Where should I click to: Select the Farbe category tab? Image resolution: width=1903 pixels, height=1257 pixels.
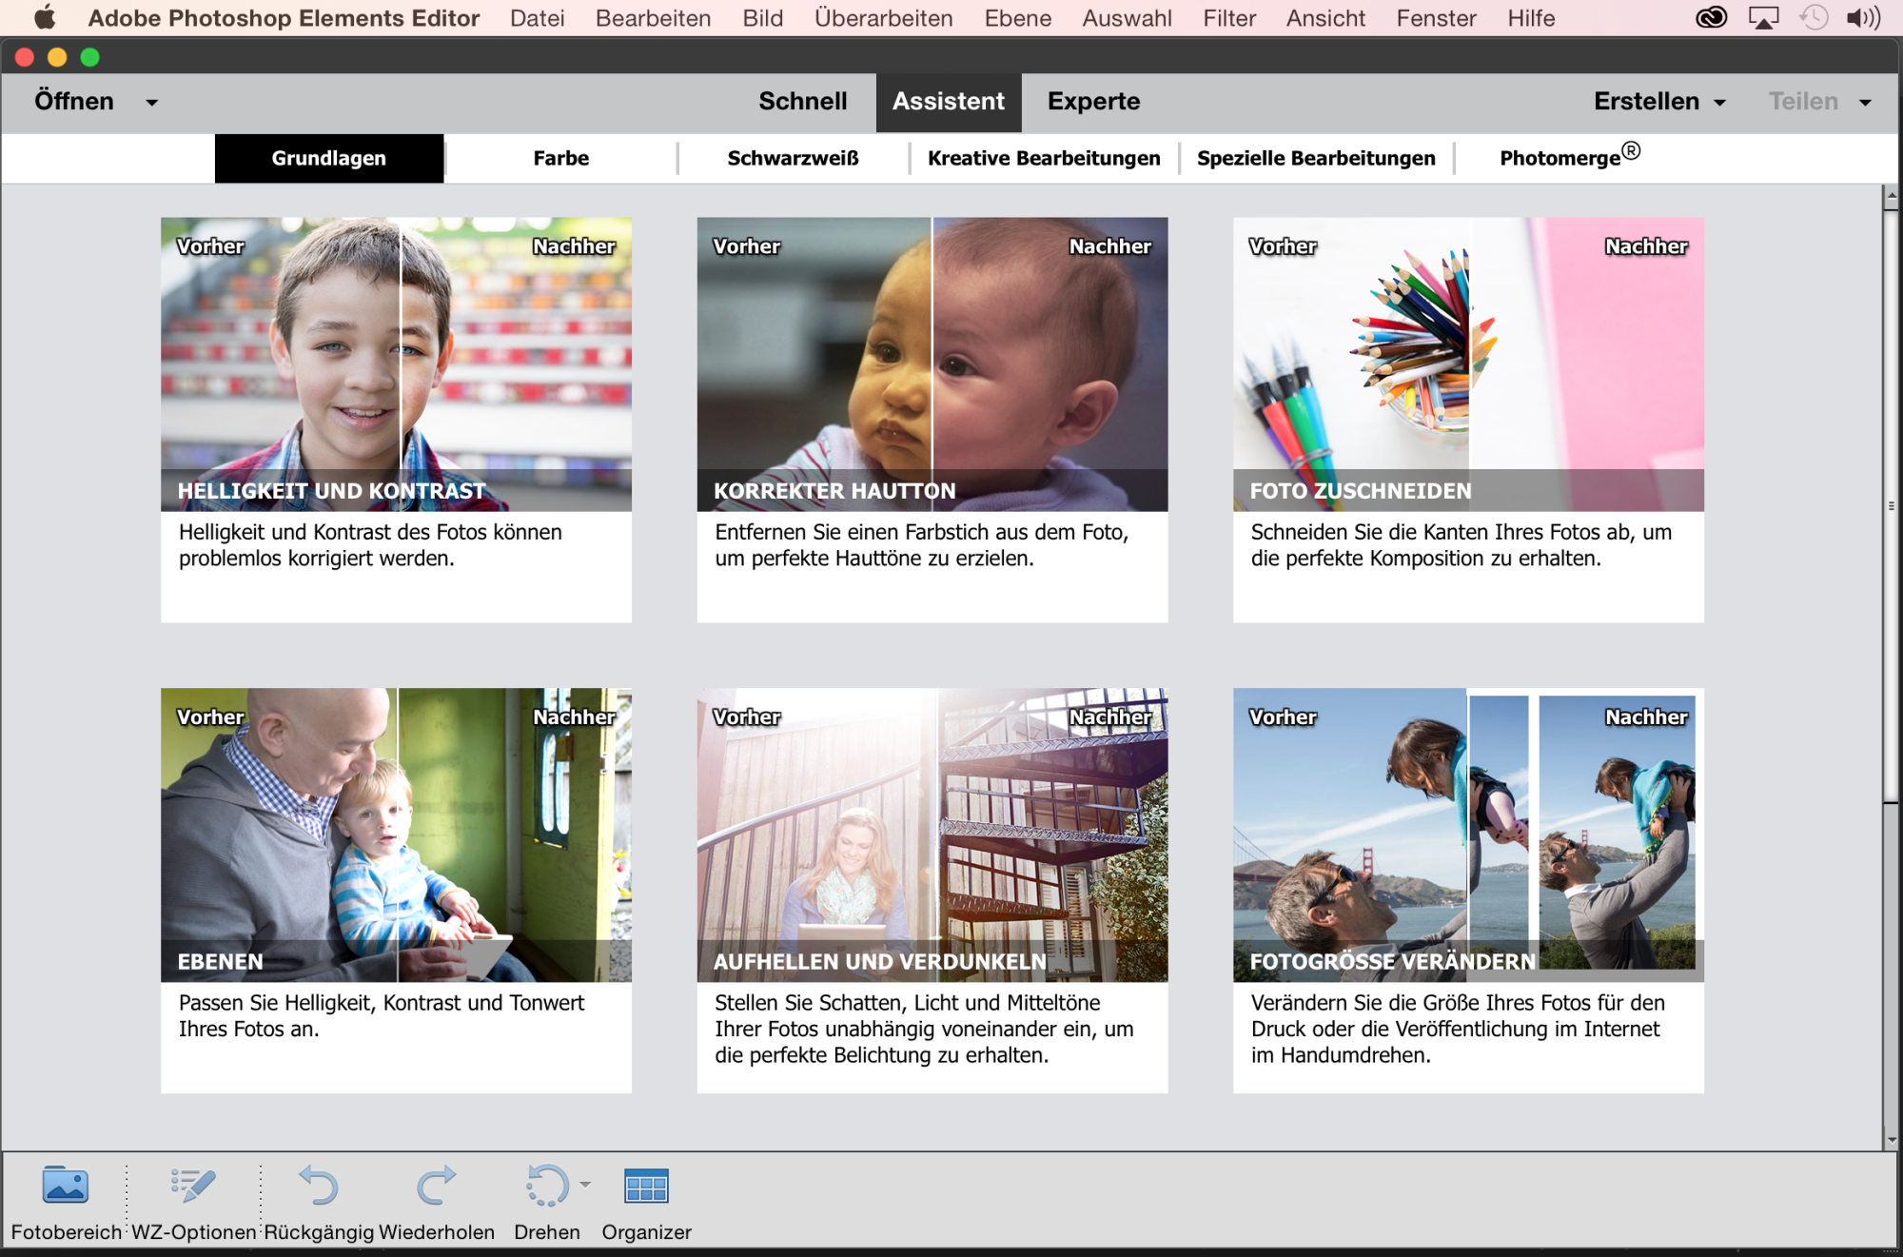(x=560, y=158)
